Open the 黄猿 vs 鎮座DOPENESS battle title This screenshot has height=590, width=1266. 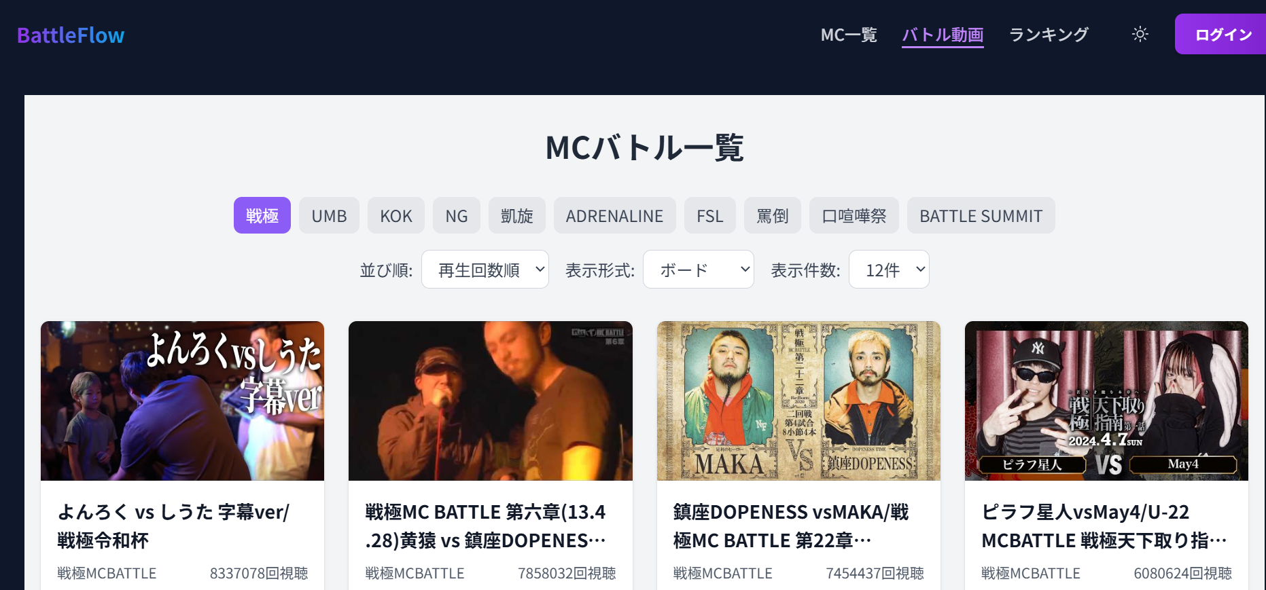[x=485, y=526]
